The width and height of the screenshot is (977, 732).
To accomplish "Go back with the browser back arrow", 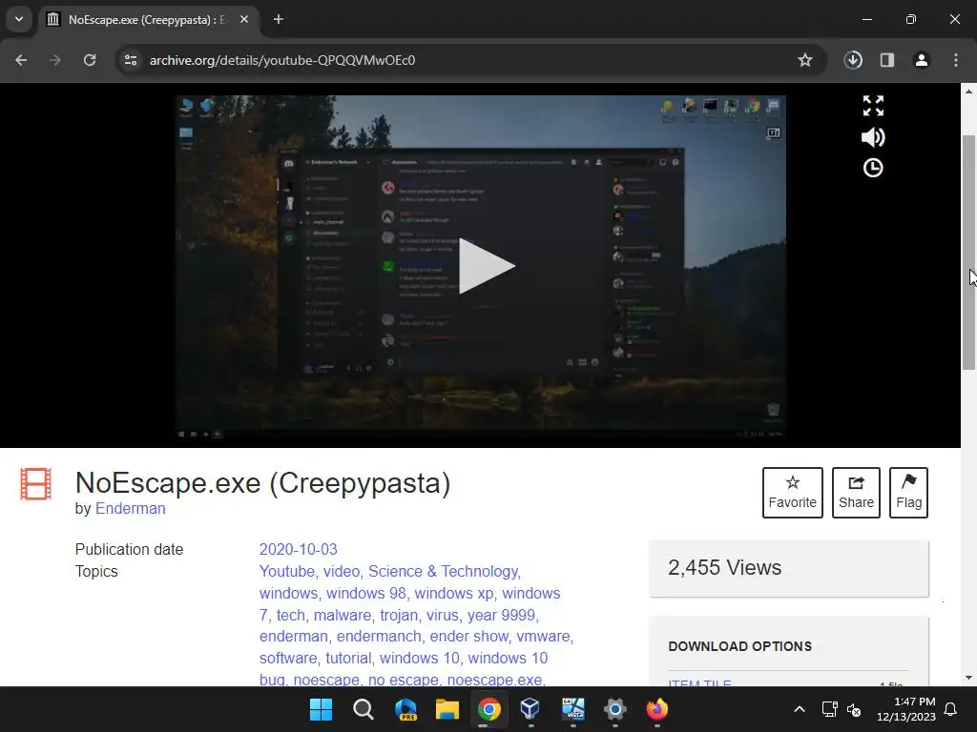I will [21, 60].
